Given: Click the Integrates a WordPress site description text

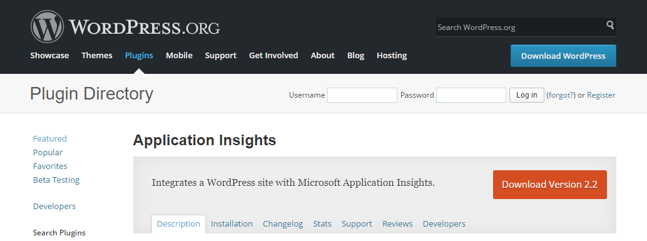Looking at the screenshot, I should click(x=293, y=182).
